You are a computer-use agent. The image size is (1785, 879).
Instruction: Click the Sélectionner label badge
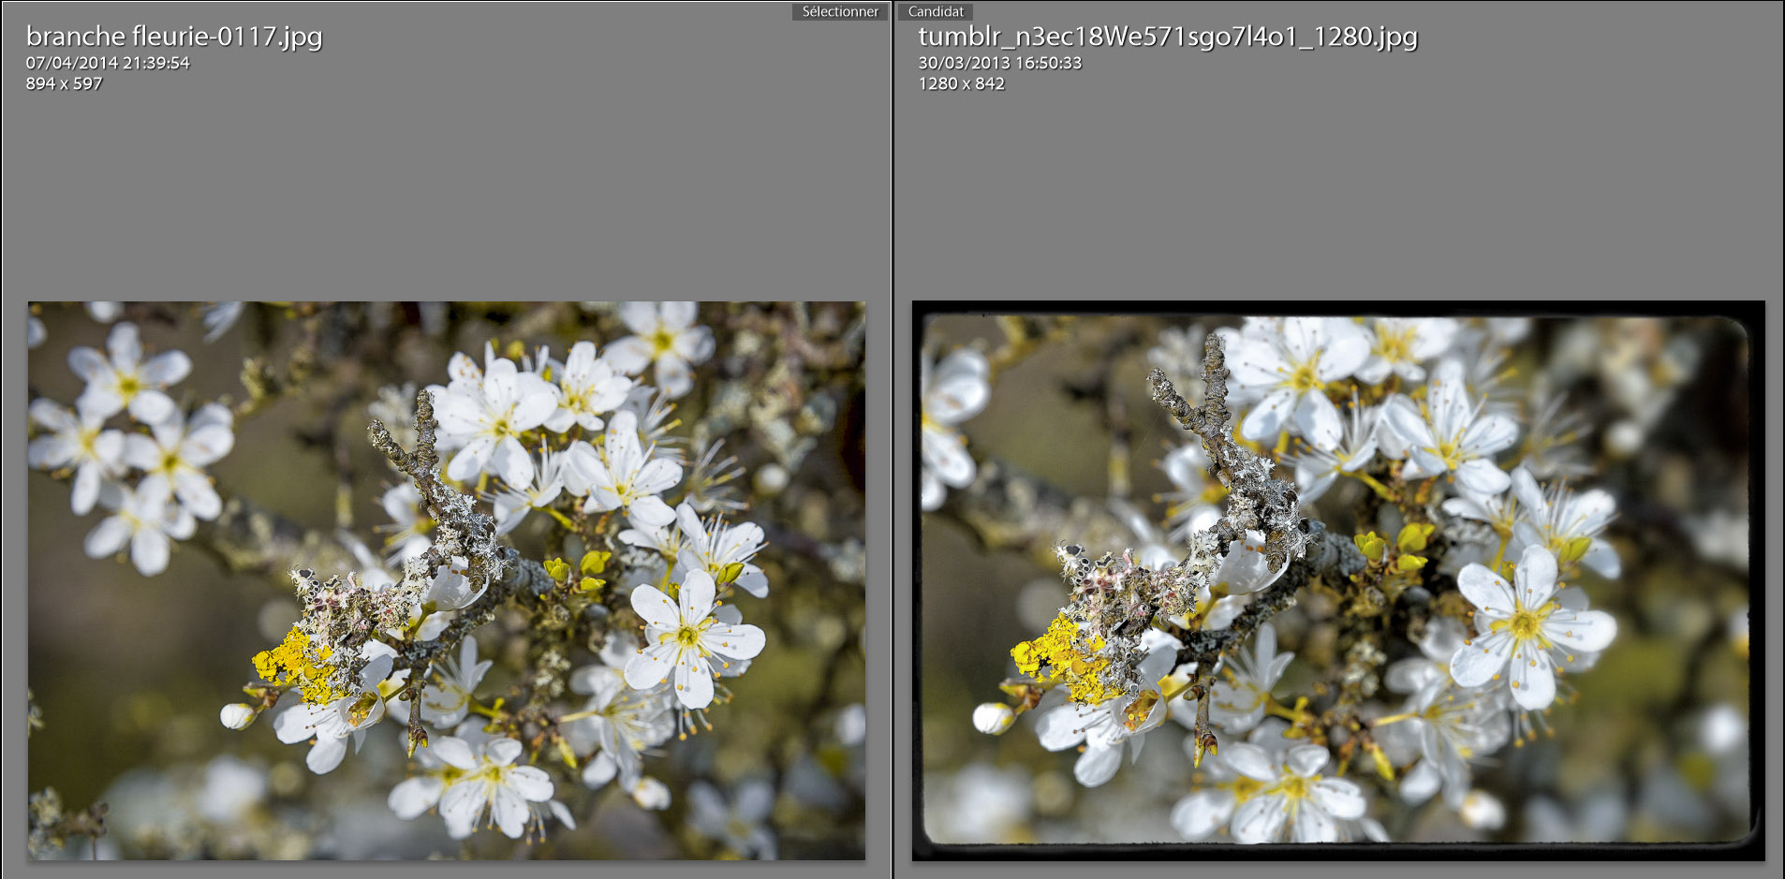[x=840, y=11]
